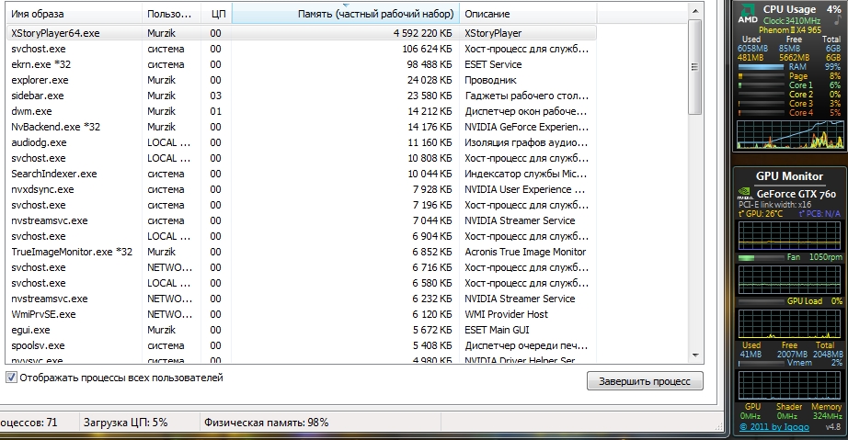
Task: Select the spoolsv.exe process row
Action: click(302, 345)
